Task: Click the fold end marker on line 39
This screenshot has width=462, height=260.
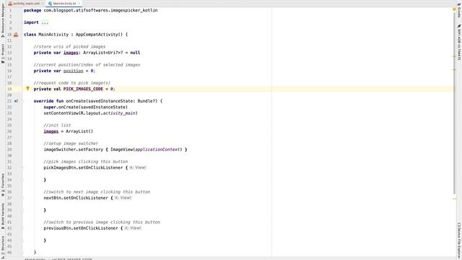Action: pyautogui.click(x=22, y=210)
